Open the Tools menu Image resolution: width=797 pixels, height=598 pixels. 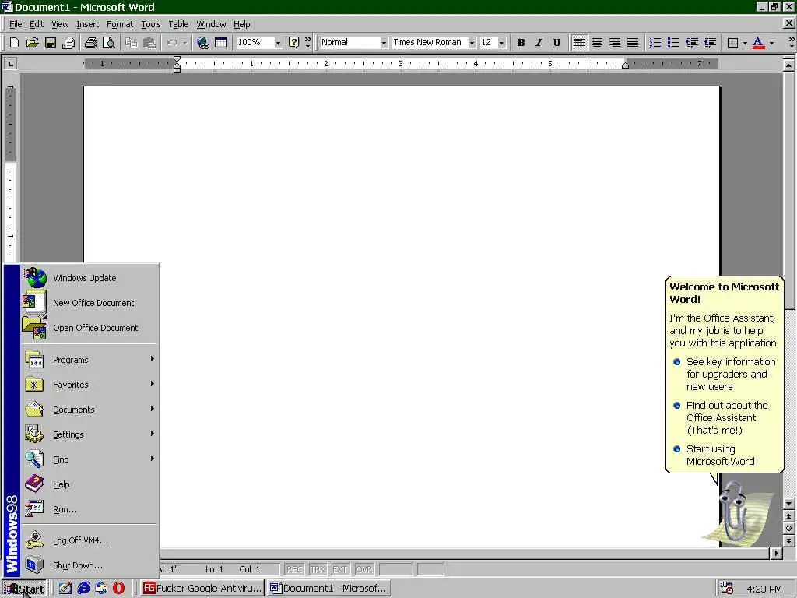coord(150,24)
